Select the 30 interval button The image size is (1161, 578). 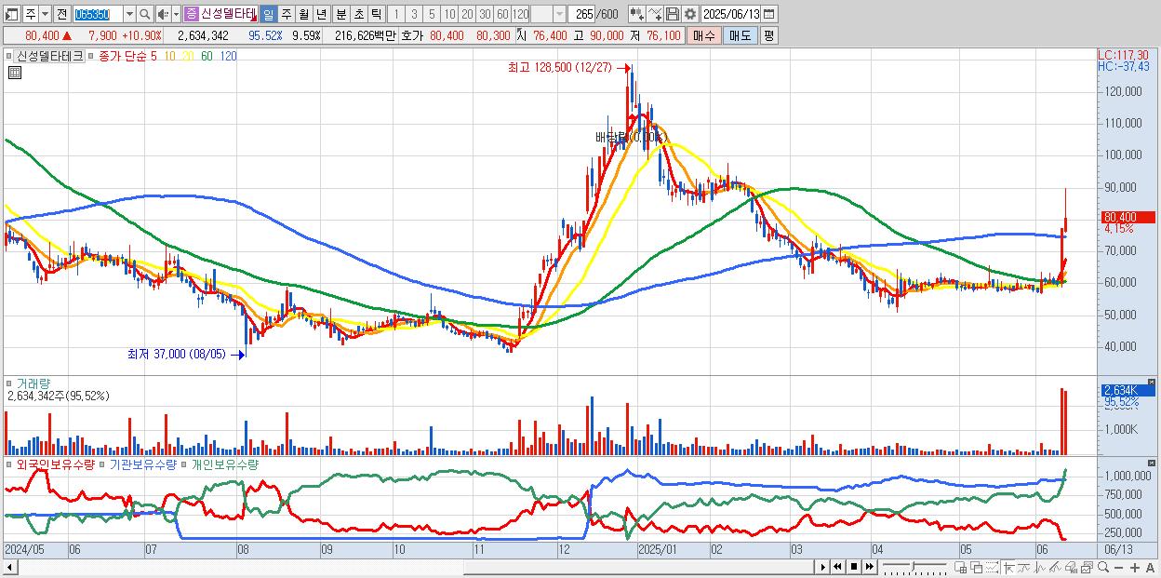click(x=485, y=14)
